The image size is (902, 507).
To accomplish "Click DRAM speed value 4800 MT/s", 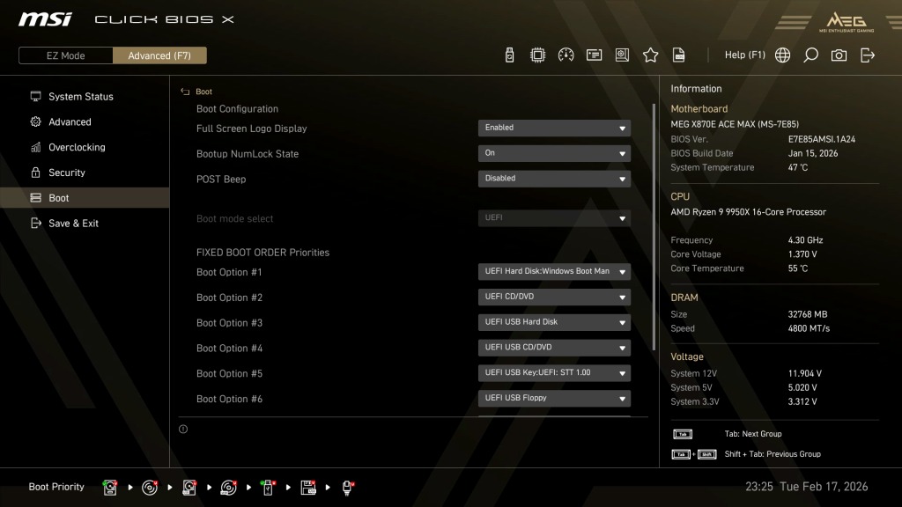I will click(809, 329).
